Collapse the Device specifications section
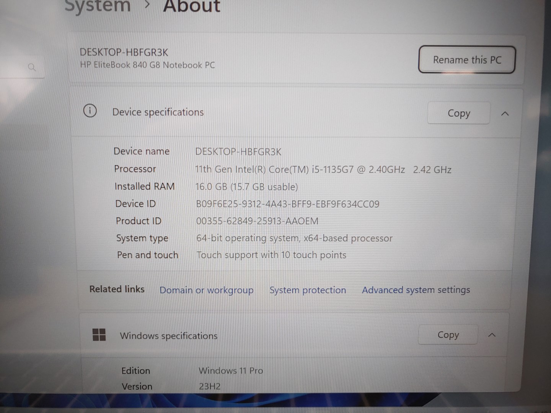The height and width of the screenshot is (413, 551). (x=505, y=114)
